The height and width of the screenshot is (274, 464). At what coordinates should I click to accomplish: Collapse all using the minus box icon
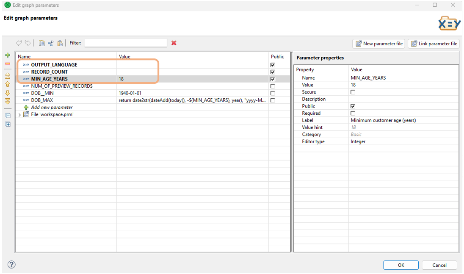[x=8, y=116]
